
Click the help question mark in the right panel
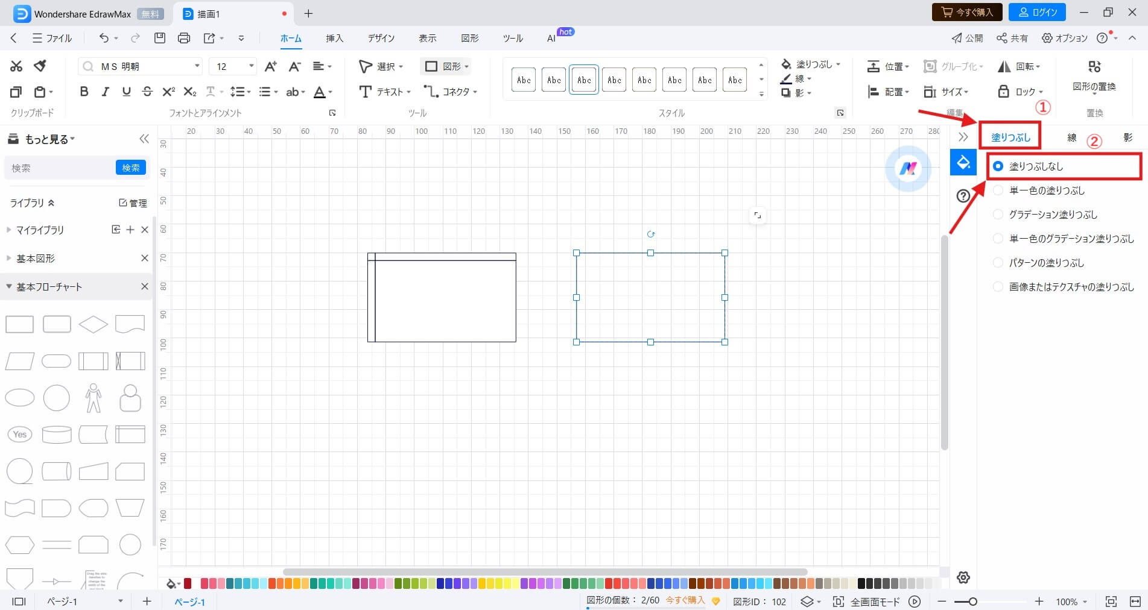click(x=963, y=195)
